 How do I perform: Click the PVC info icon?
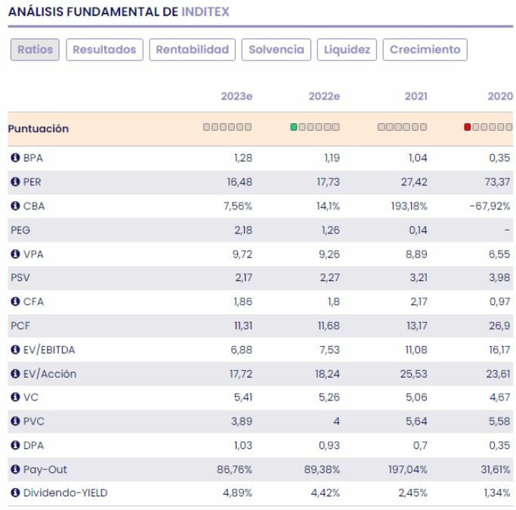coord(14,422)
